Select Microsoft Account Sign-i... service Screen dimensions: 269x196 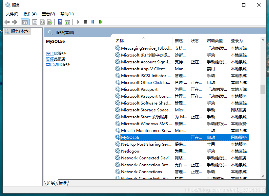point(182,62)
